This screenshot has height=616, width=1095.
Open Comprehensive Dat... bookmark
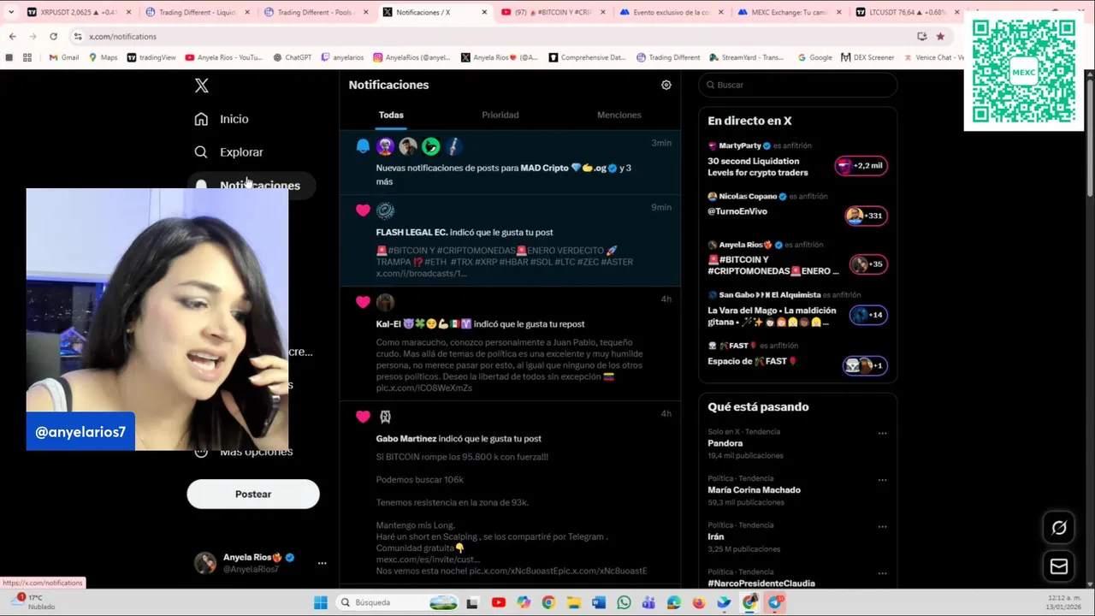point(588,57)
